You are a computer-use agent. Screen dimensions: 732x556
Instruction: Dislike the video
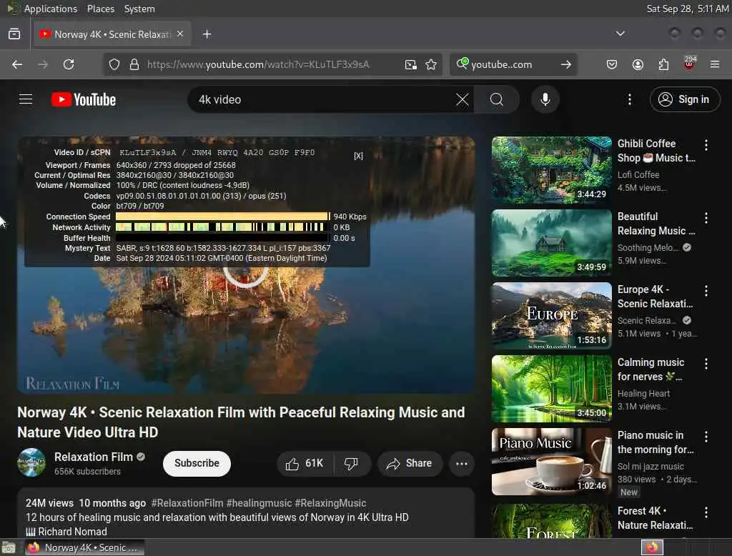click(x=352, y=464)
